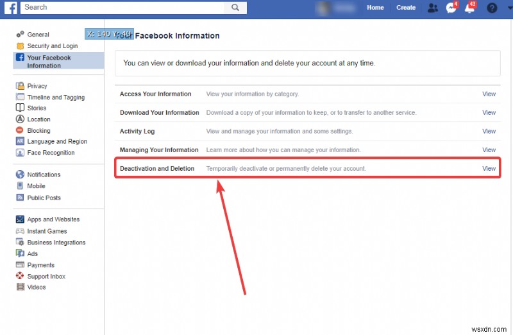Image resolution: width=513 pixels, height=335 pixels.
Task: View the Activity Log
Action: coord(489,132)
